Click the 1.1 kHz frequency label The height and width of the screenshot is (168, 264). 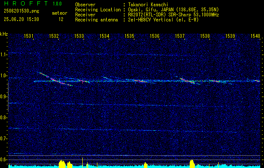pos(4,55)
